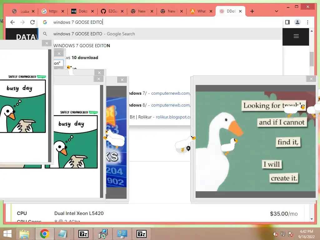Go back using the Chrome back arrow
Image resolution: width=320 pixels, height=240 pixels.
pyautogui.click(x=12, y=22)
